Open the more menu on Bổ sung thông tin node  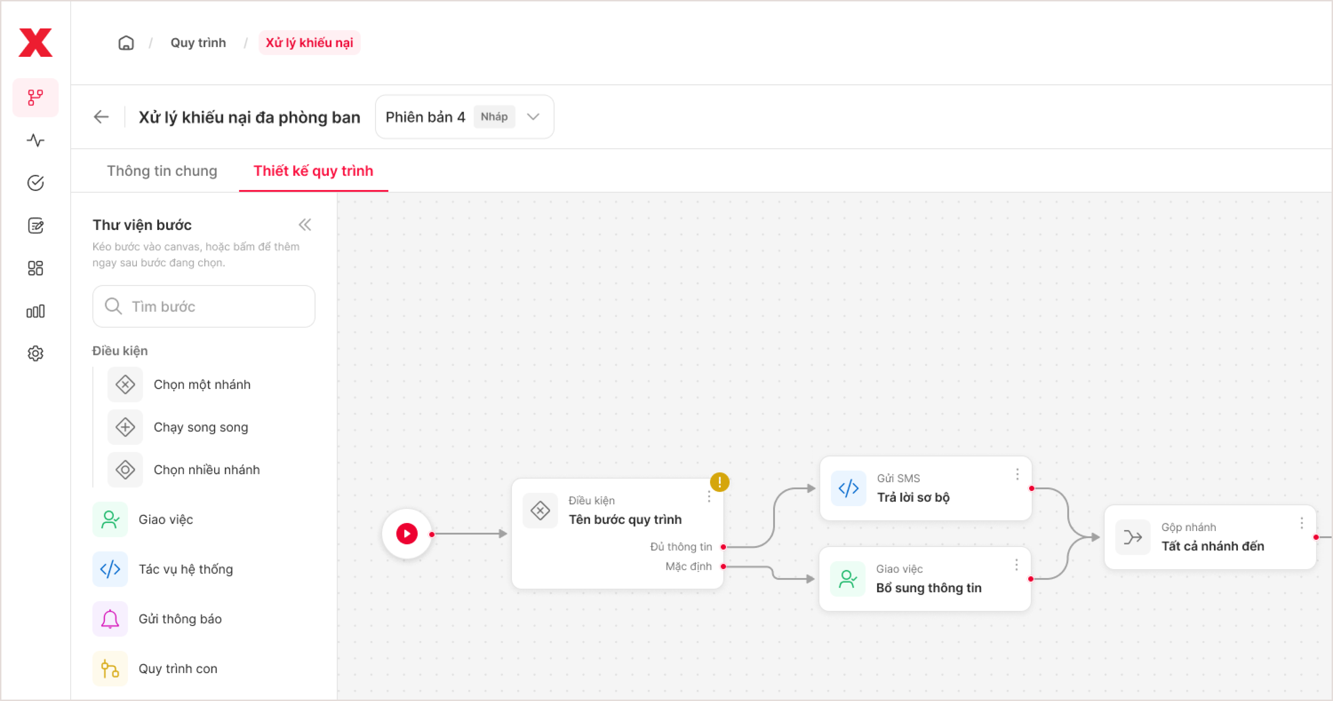pos(1016,565)
